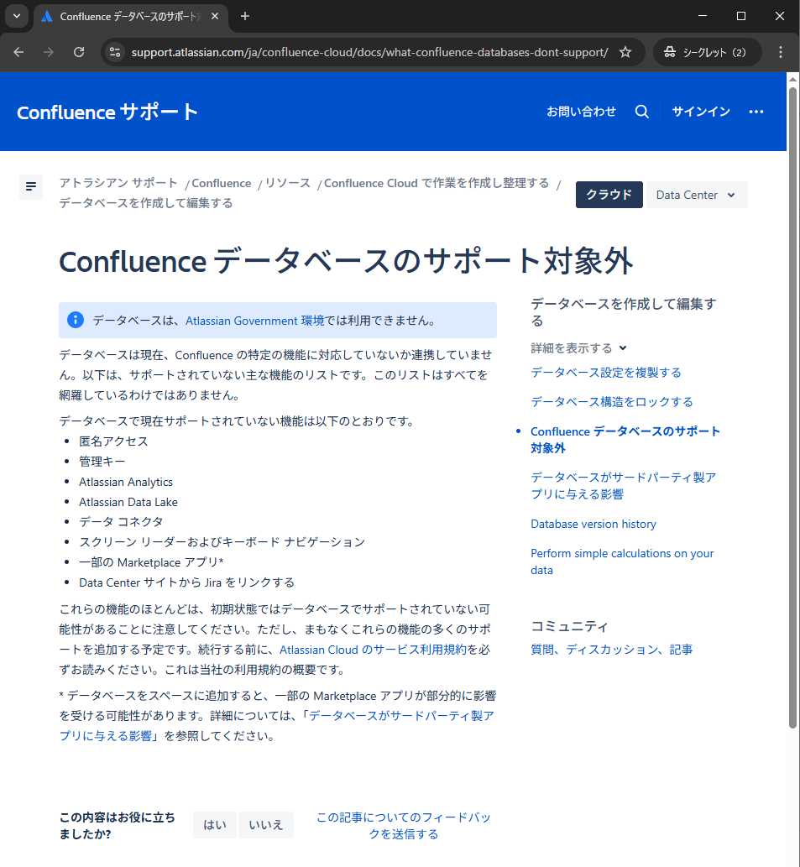The width and height of the screenshot is (800, 867).
Task: Open データベース設定を複製する sidebar link
Action: tap(606, 372)
